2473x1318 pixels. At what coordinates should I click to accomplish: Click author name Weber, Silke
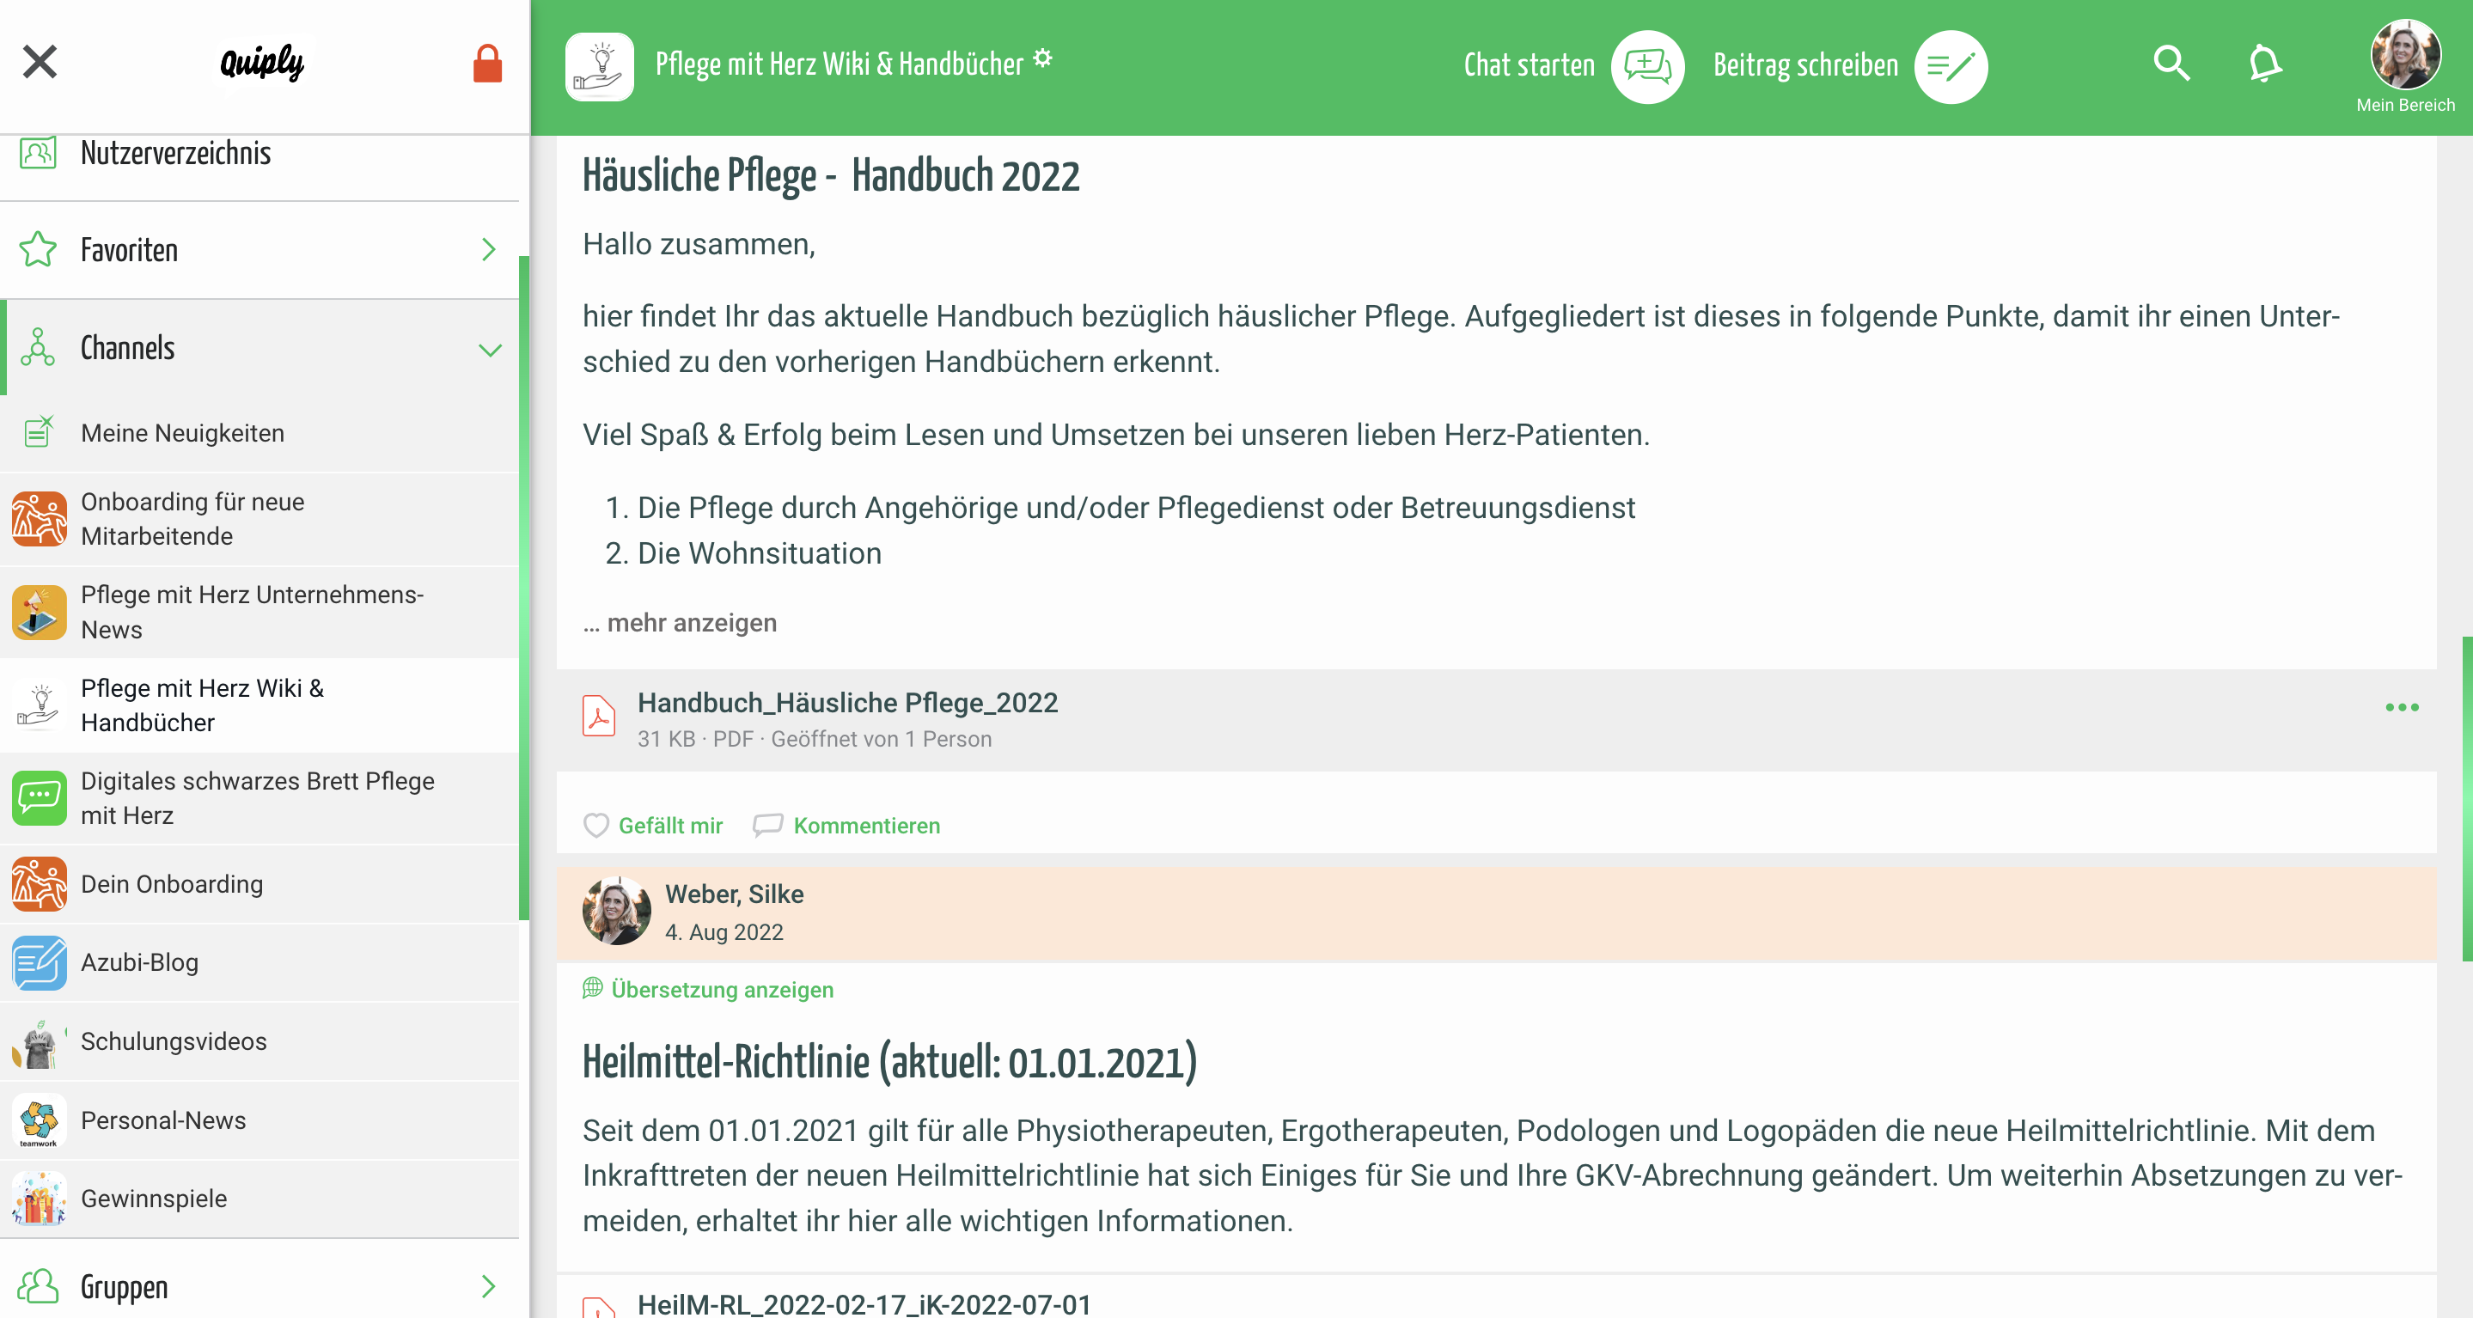pyautogui.click(x=735, y=894)
